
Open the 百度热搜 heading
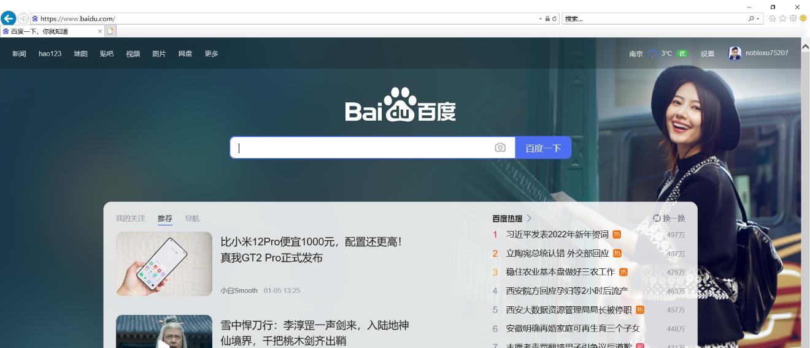(x=507, y=218)
